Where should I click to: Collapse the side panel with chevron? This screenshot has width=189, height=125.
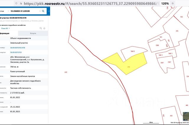click(x=49, y=11)
